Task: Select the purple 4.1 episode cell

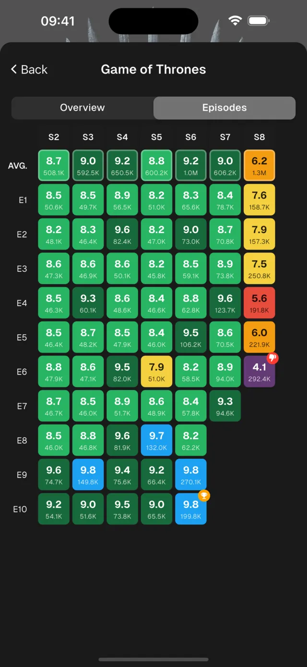Action: [260, 372]
